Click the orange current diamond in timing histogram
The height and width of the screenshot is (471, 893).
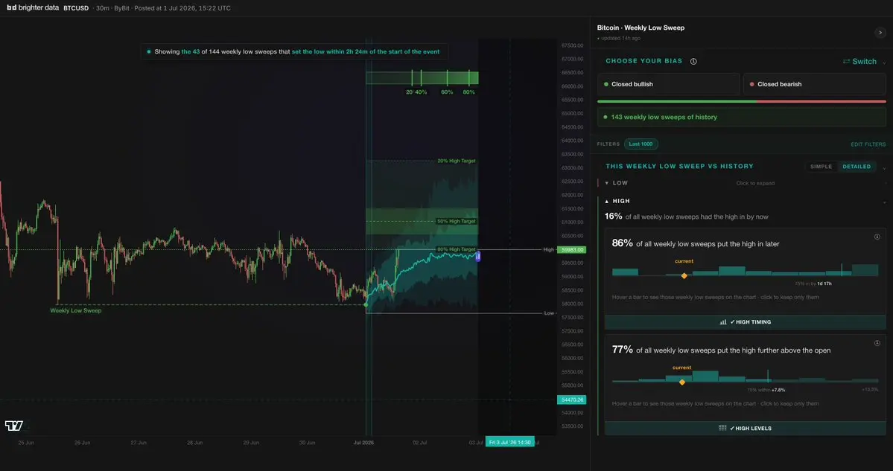684,276
